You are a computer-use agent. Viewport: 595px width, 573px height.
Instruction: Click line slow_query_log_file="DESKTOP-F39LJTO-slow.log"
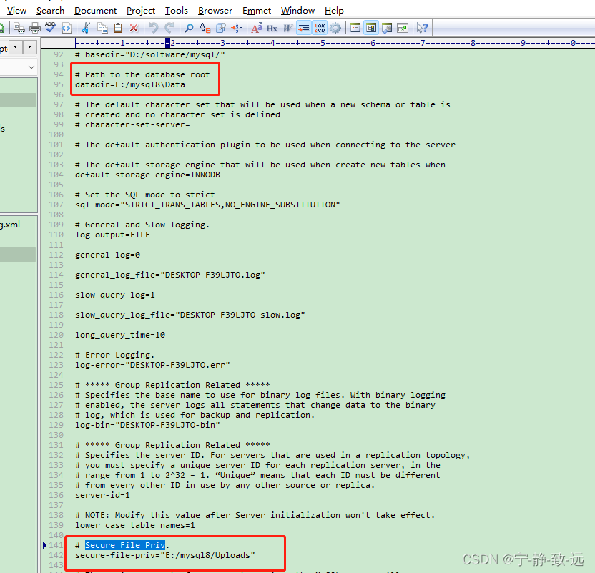190,315
